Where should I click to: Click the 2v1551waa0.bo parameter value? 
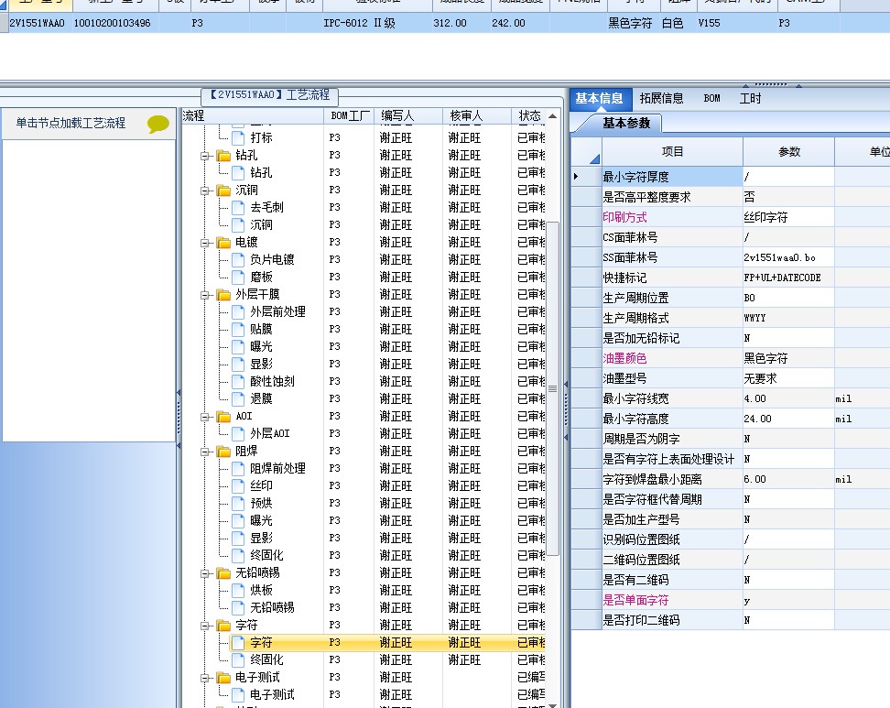(788, 257)
